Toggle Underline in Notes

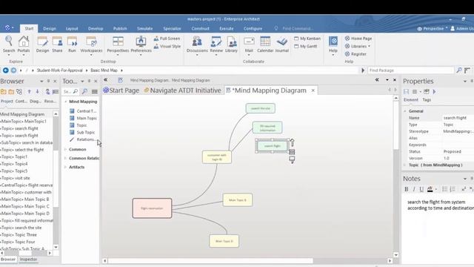click(x=421, y=189)
